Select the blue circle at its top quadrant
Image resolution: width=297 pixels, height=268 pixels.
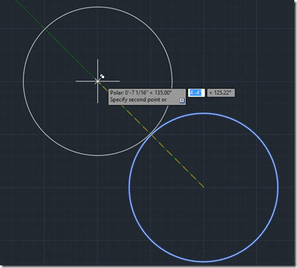[204, 113]
